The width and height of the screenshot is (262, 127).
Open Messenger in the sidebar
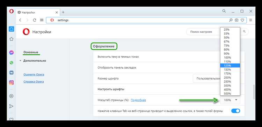click(12, 53)
